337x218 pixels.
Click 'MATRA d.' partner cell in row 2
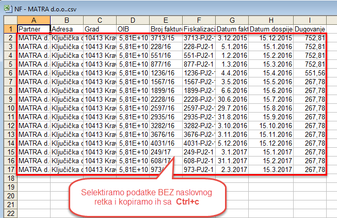pos(34,38)
